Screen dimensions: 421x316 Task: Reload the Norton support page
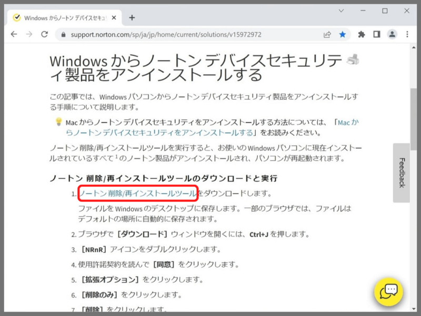click(x=44, y=34)
